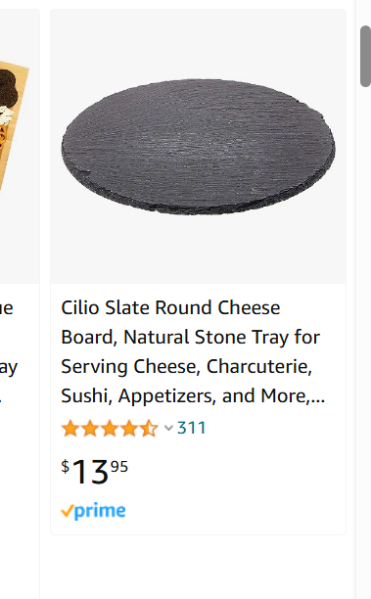Click the orange star rating icons
The height and width of the screenshot is (599, 371).
110,429
